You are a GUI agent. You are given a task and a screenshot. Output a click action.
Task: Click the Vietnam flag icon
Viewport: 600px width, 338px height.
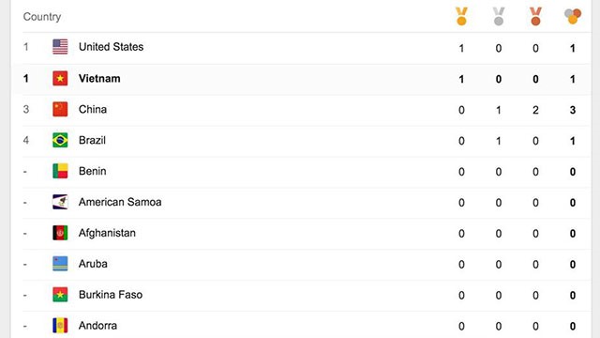point(60,78)
